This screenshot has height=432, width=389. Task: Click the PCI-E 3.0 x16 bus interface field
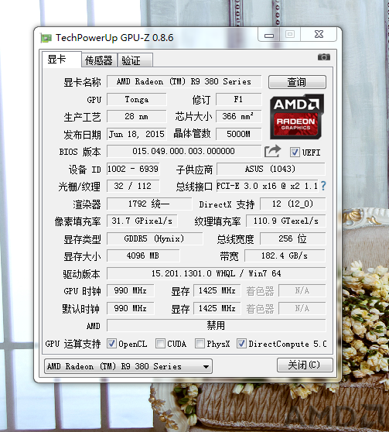pyautogui.click(x=268, y=186)
